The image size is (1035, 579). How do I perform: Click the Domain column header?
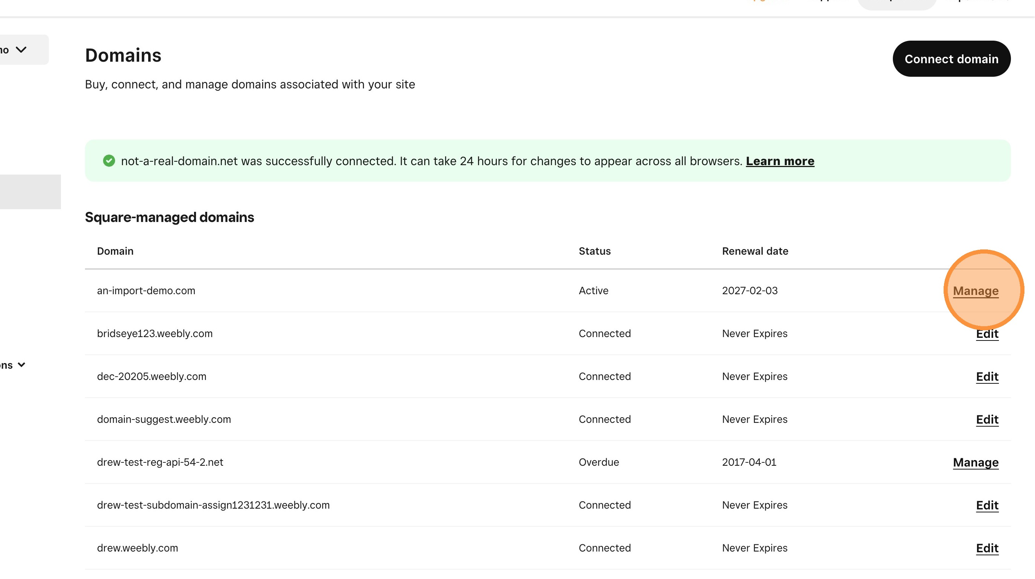click(115, 251)
